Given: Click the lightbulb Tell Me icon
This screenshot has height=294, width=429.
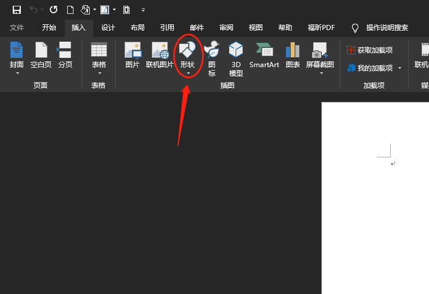Looking at the screenshot, I should pos(355,28).
